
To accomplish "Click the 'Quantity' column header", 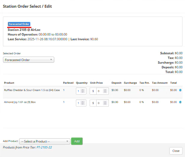I will click(x=82, y=83).
